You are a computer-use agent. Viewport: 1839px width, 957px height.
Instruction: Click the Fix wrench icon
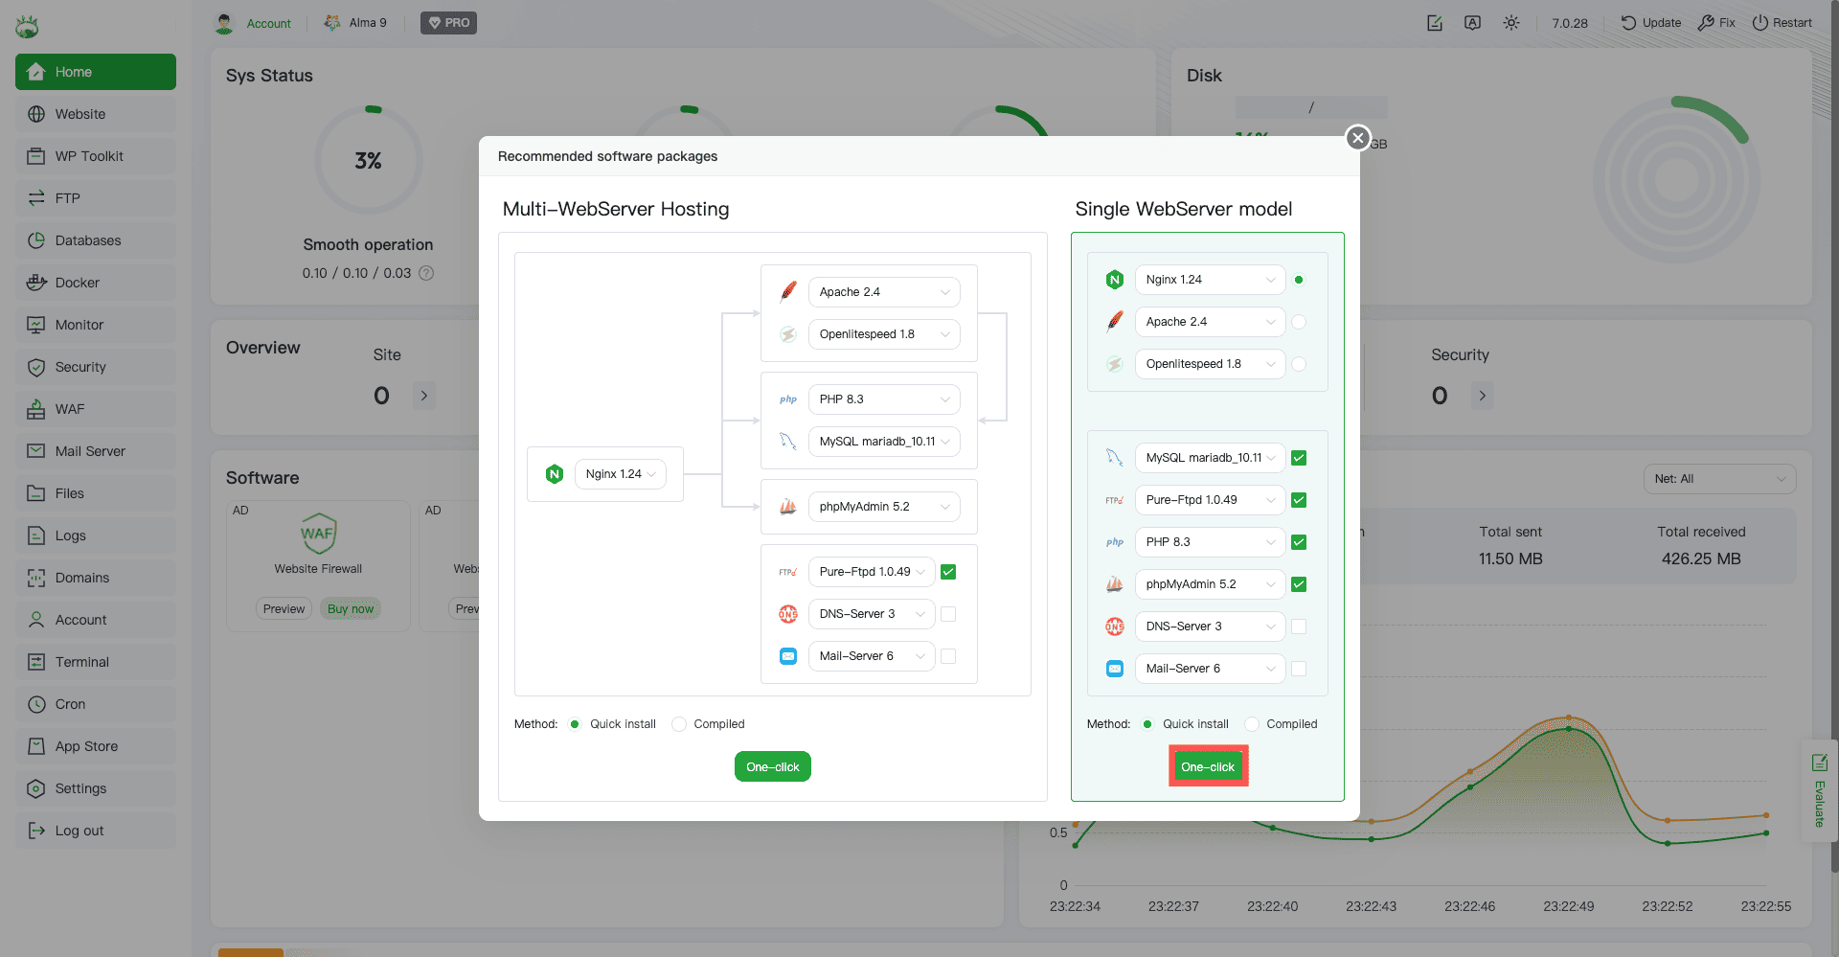pos(1706,23)
